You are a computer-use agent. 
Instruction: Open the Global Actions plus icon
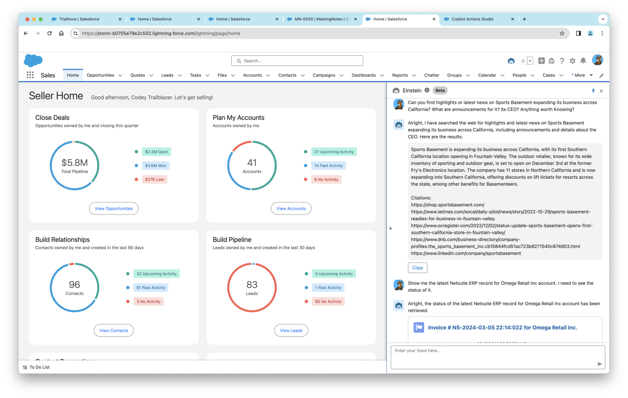click(x=541, y=61)
